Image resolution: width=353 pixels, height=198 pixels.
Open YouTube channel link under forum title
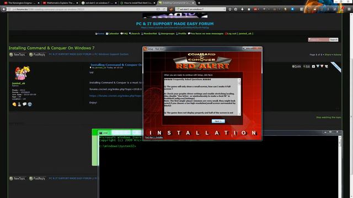(x=175, y=28)
